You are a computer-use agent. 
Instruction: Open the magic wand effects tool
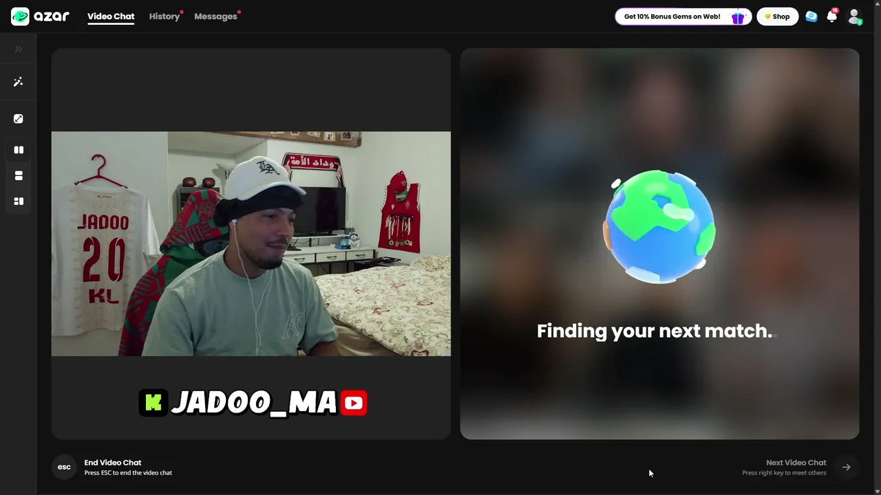19,82
